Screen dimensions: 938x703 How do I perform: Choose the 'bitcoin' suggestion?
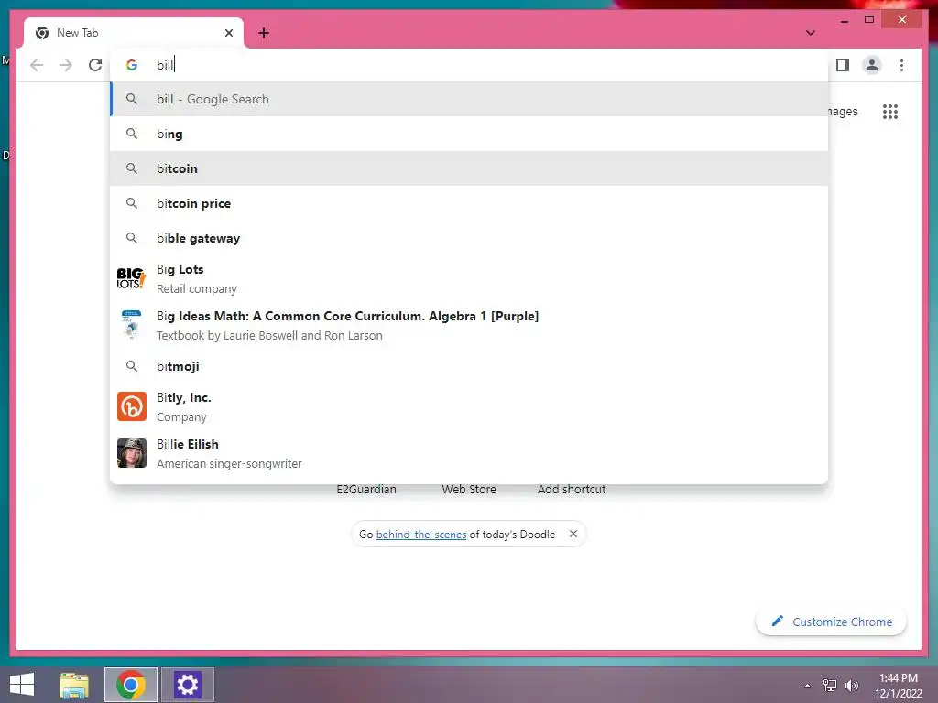tap(470, 168)
